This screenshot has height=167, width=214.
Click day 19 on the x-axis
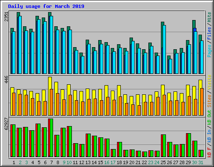tap(125, 162)
